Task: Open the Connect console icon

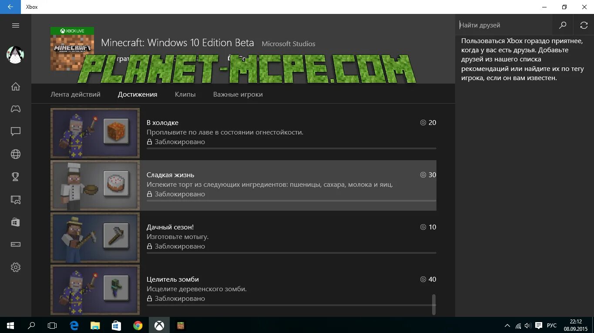Action: point(16,245)
